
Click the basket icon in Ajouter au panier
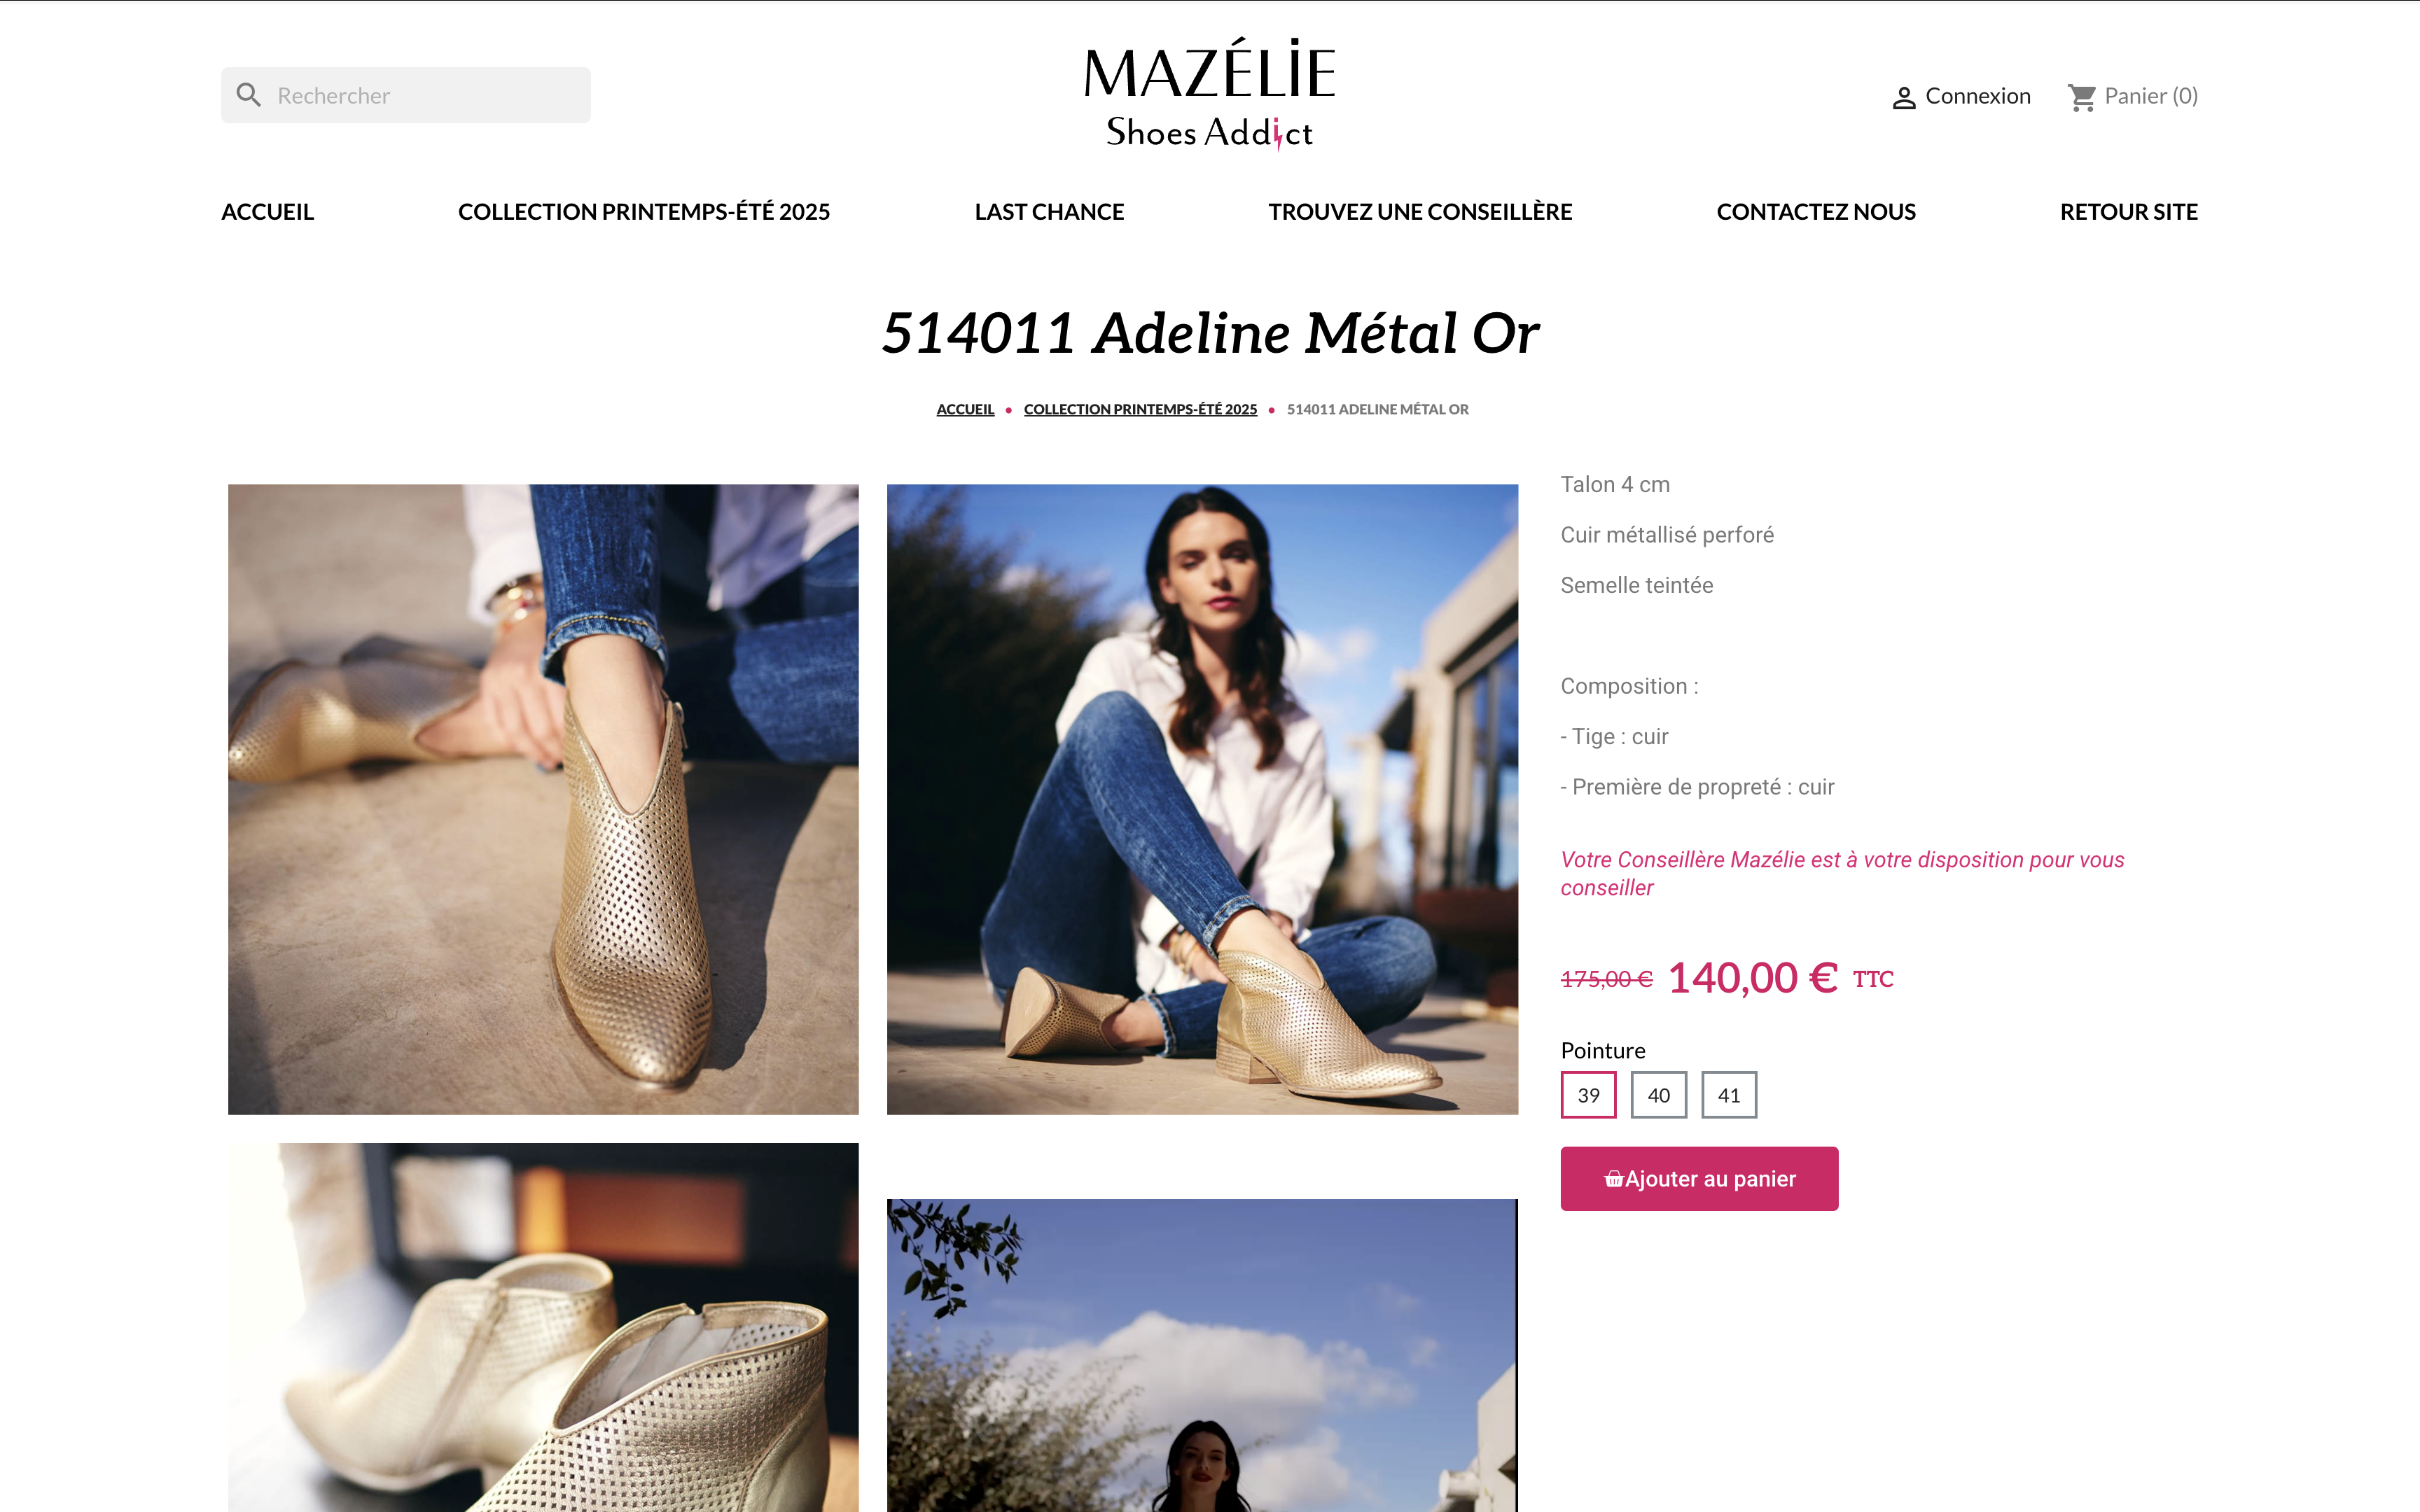(x=1613, y=1179)
